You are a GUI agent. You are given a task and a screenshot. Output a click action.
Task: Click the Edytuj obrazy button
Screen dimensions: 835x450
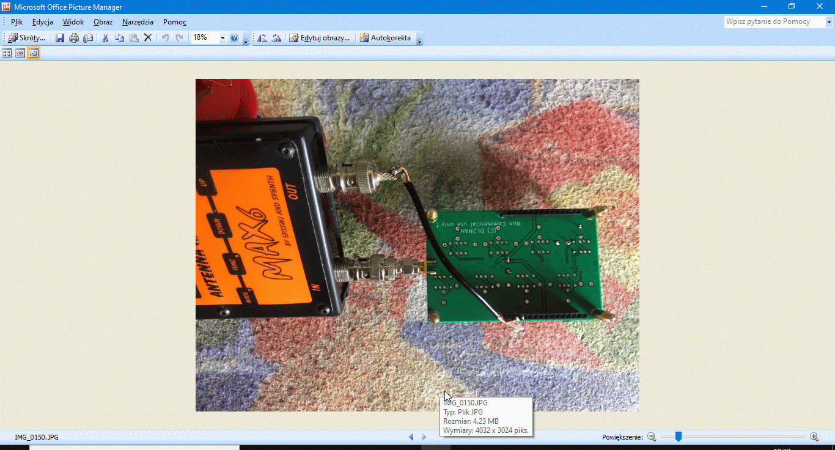(320, 38)
